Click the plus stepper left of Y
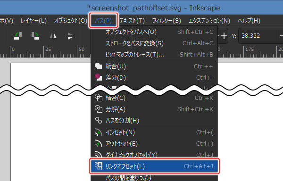The image size is (283, 181). tap(224, 36)
